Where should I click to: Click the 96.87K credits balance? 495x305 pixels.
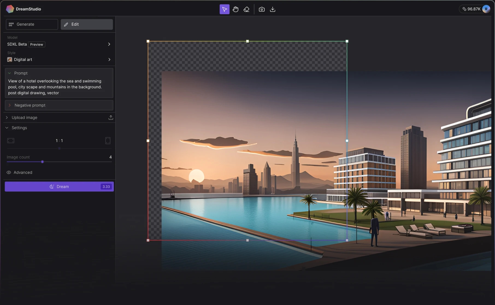click(x=471, y=9)
